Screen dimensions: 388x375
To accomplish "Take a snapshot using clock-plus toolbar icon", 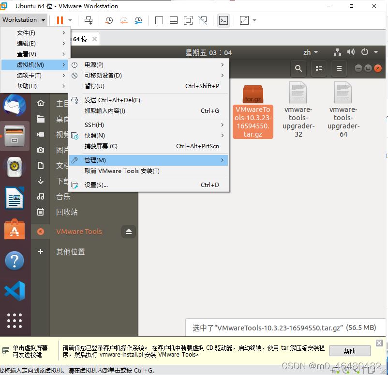I will coord(109,20).
